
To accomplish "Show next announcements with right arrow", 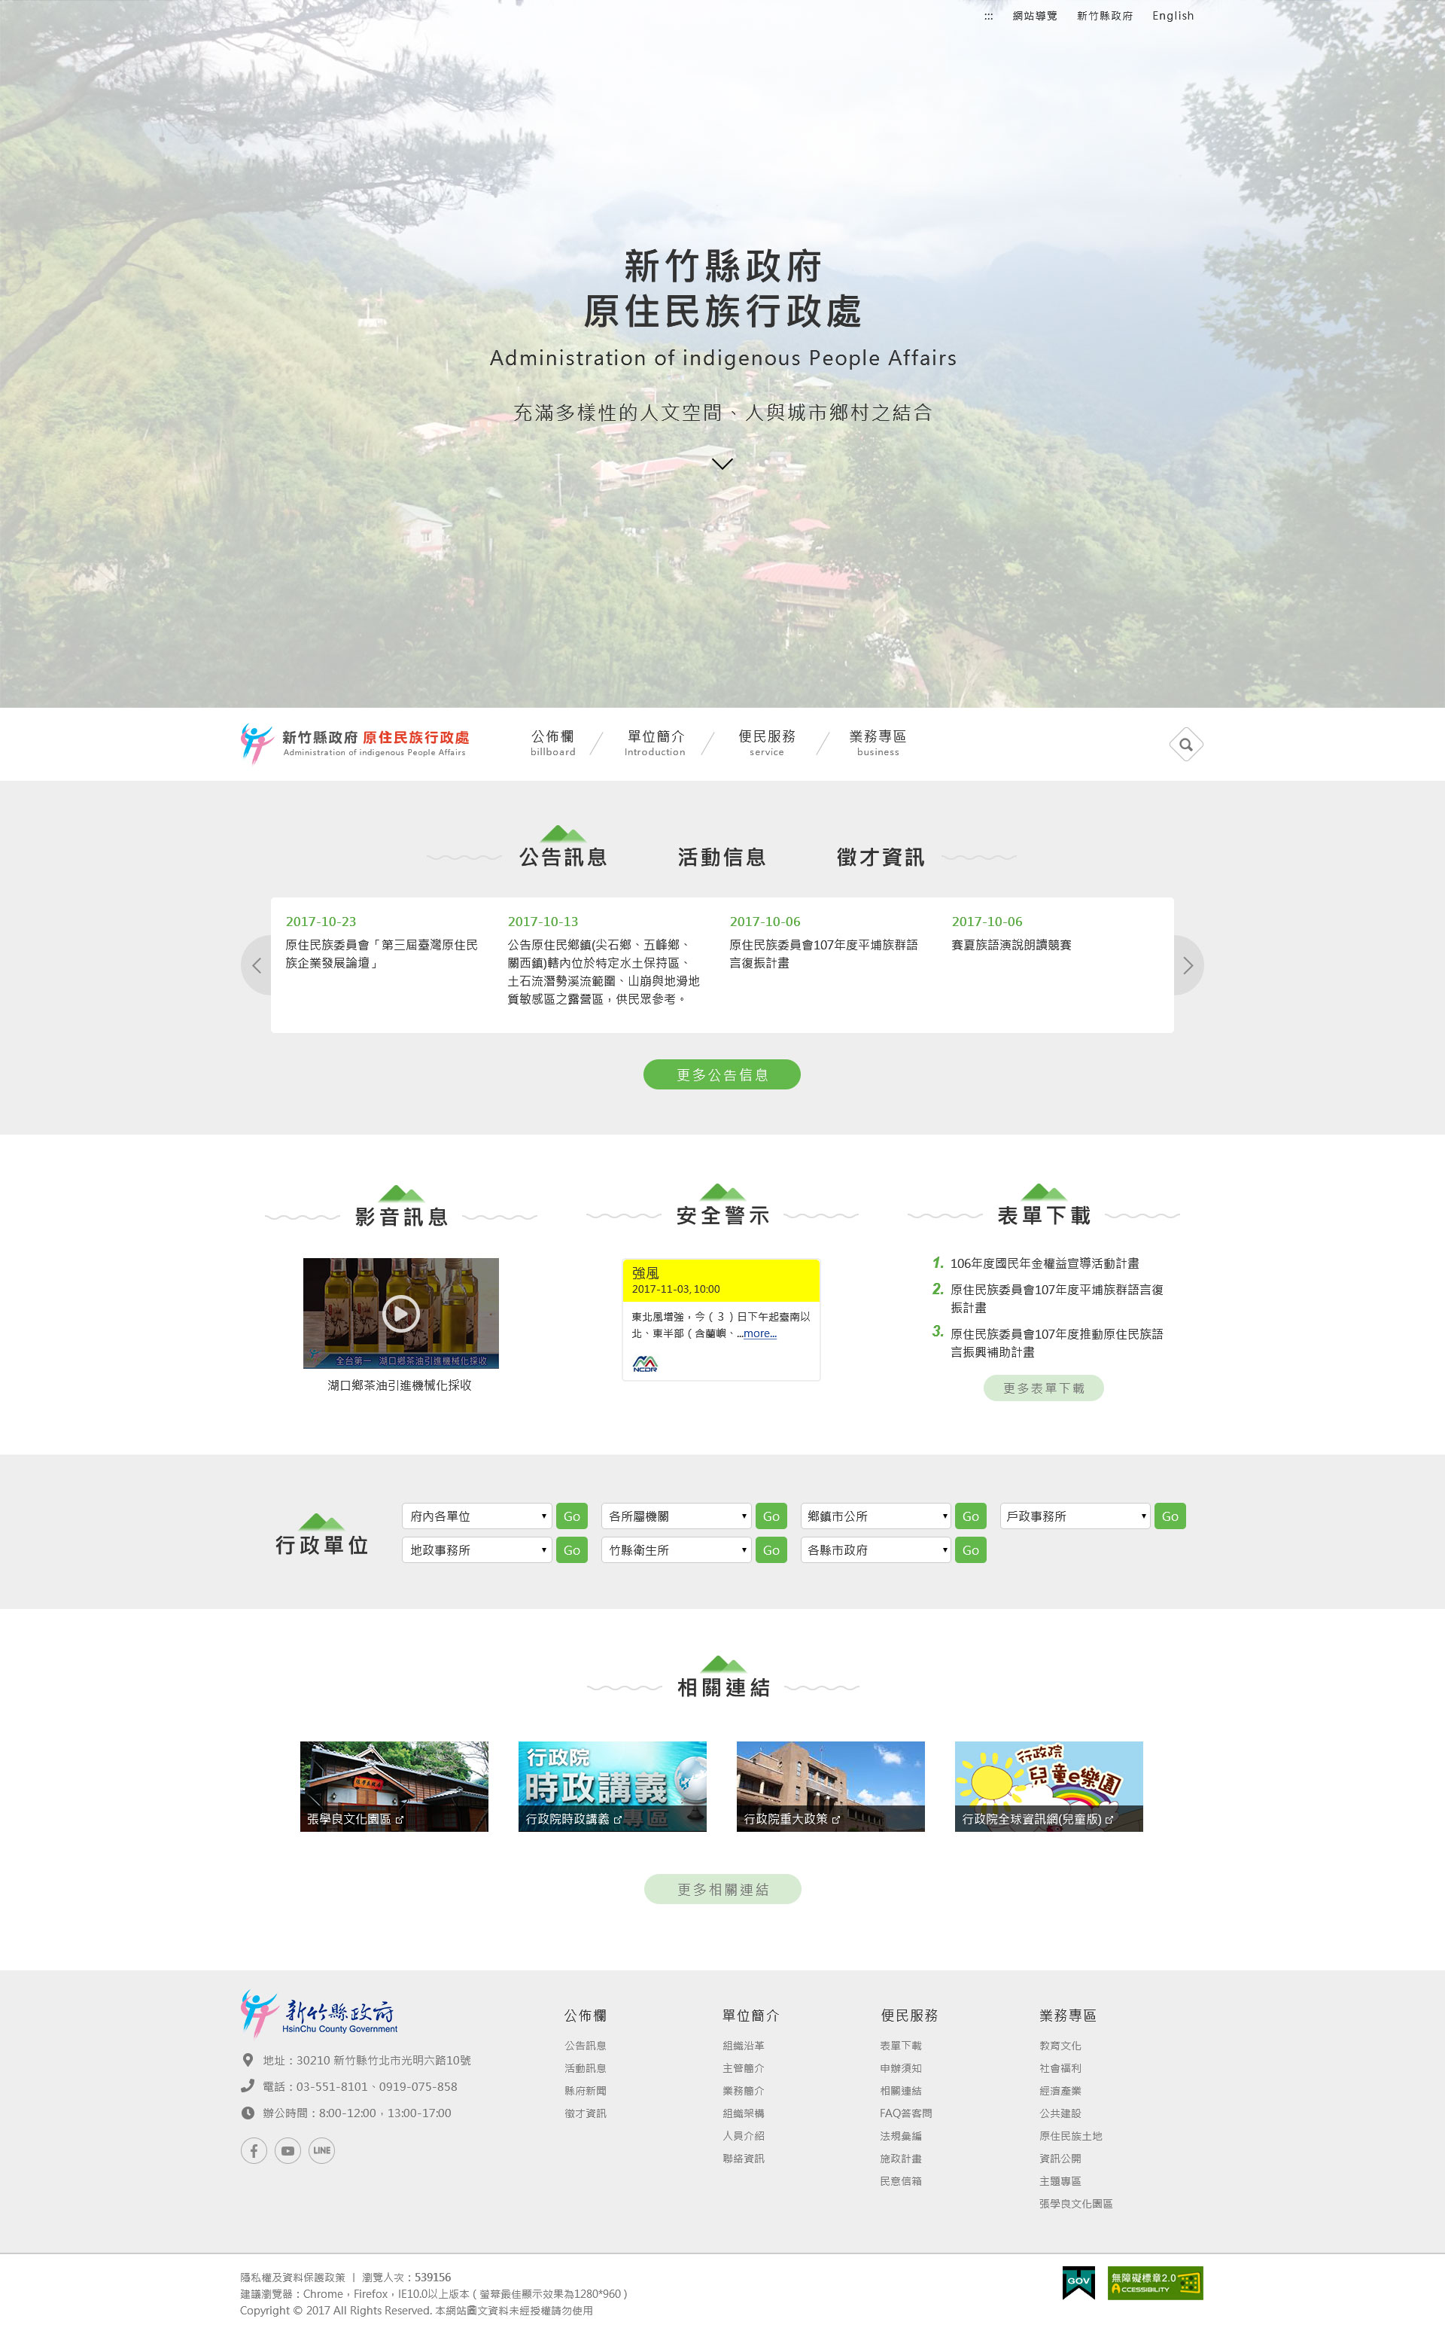I will pos(1187,965).
